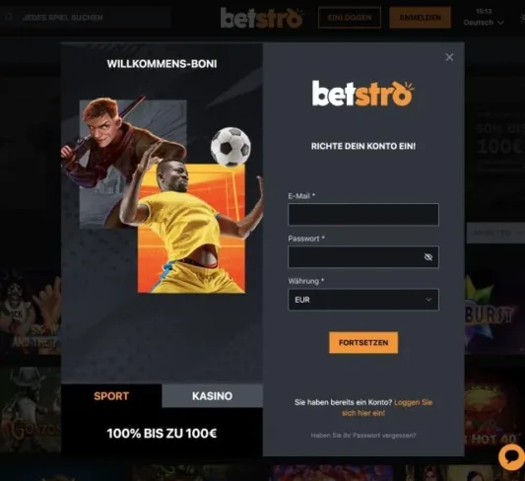Open the Währung currency dropdown
The height and width of the screenshot is (481, 525).
363,300
